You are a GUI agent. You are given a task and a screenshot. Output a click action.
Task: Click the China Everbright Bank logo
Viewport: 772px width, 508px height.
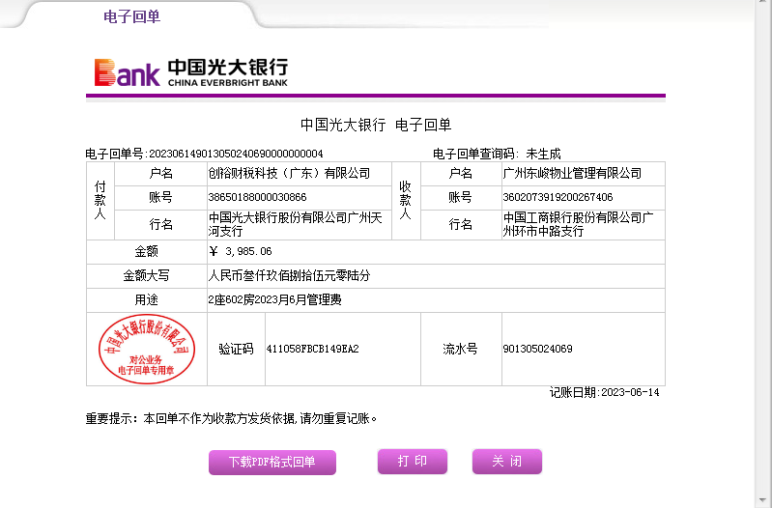pos(190,72)
